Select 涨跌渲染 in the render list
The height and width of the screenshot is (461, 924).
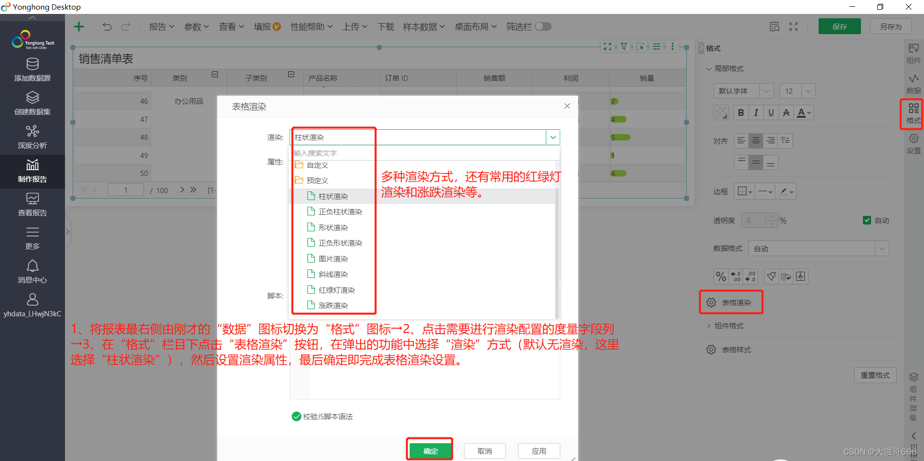point(333,305)
